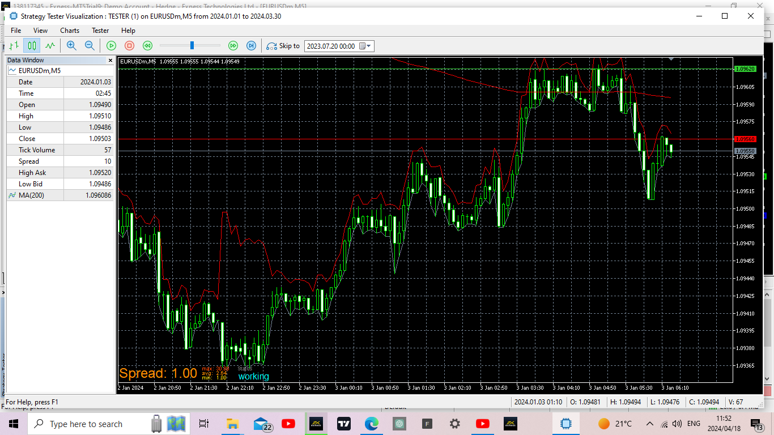
Task: Click status bar time 2024.01.03 01:10
Action: [538, 402]
